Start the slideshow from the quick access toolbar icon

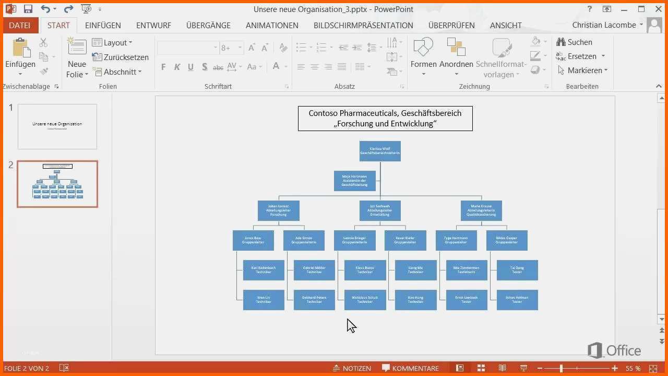tap(86, 9)
